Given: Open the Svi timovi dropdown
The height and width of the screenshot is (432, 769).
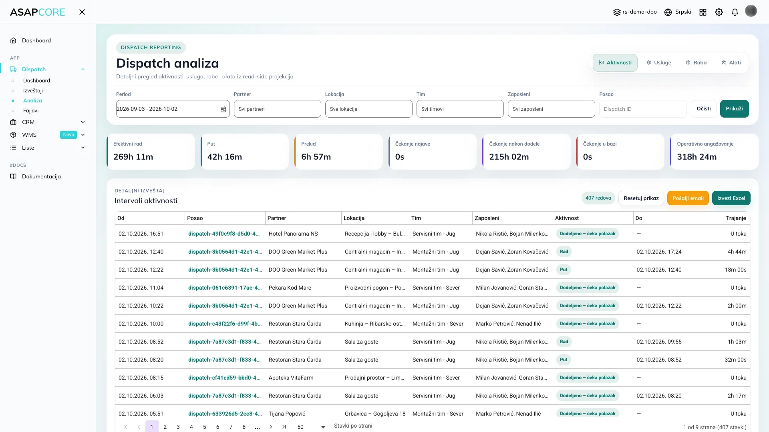Looking at the screenshot, I should (x=460, y=109).
